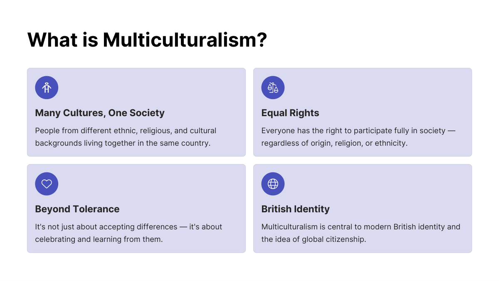This screenshot has width=499, height=281.
Task: Click the 'British Identity' heading
Action: click(x=296, y=209)
